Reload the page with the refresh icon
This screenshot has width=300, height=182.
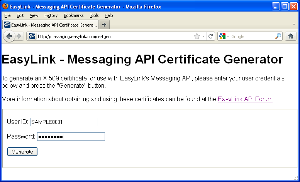[211, 36]
